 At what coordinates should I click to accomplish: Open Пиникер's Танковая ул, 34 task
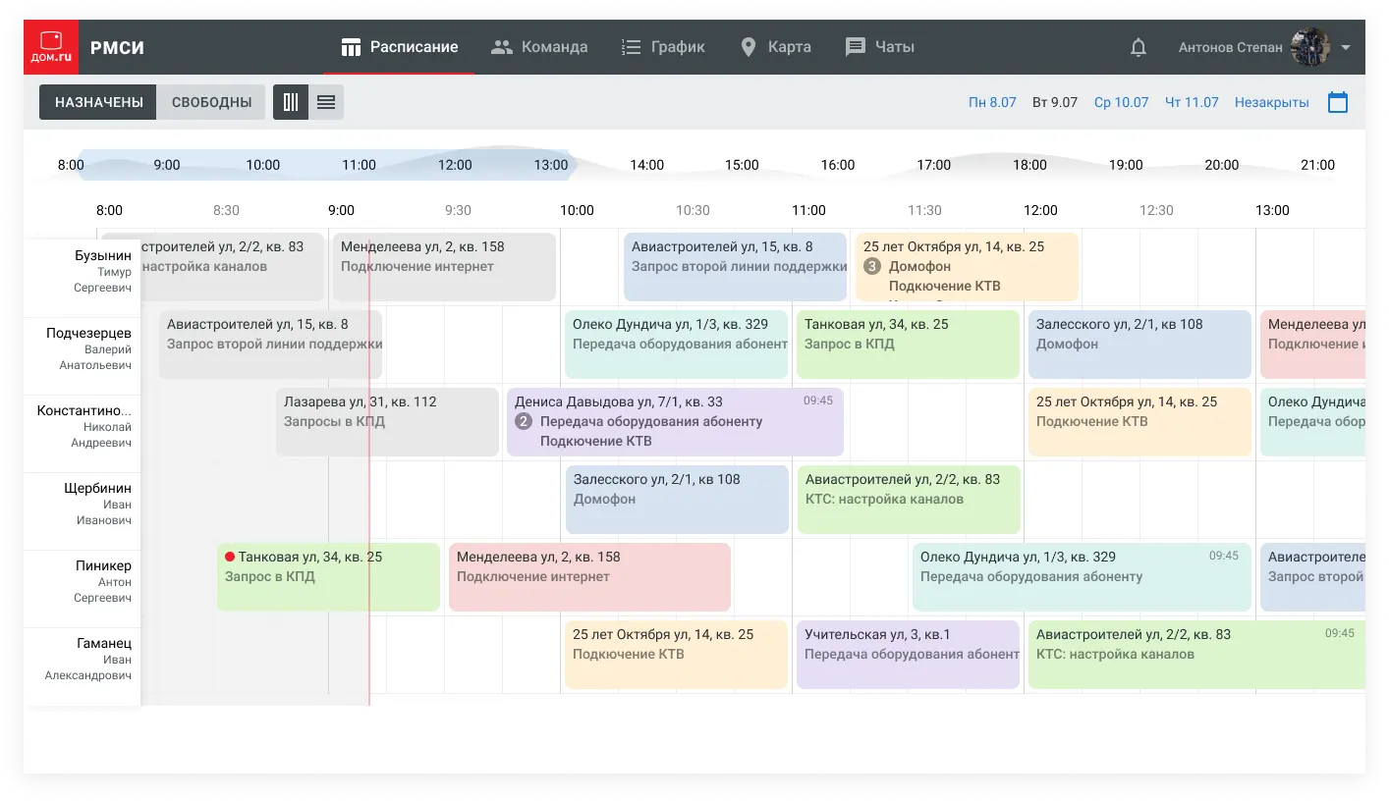point(328,577)
